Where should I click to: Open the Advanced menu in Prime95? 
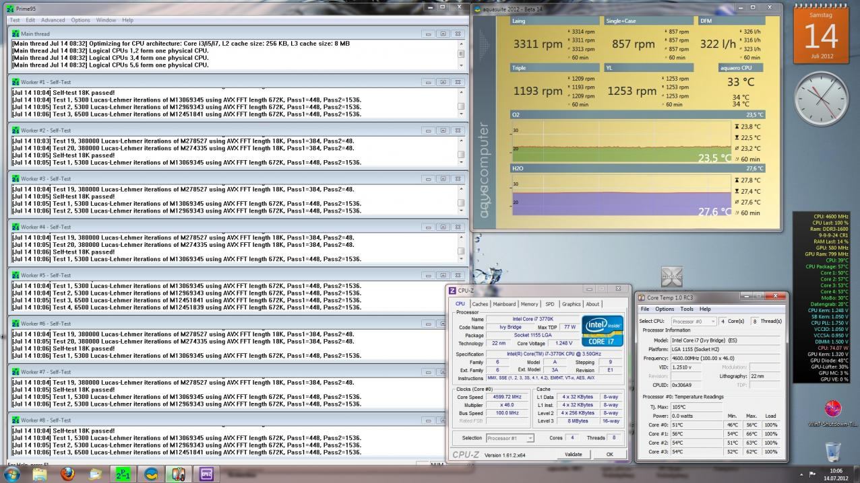pos(53,20)
